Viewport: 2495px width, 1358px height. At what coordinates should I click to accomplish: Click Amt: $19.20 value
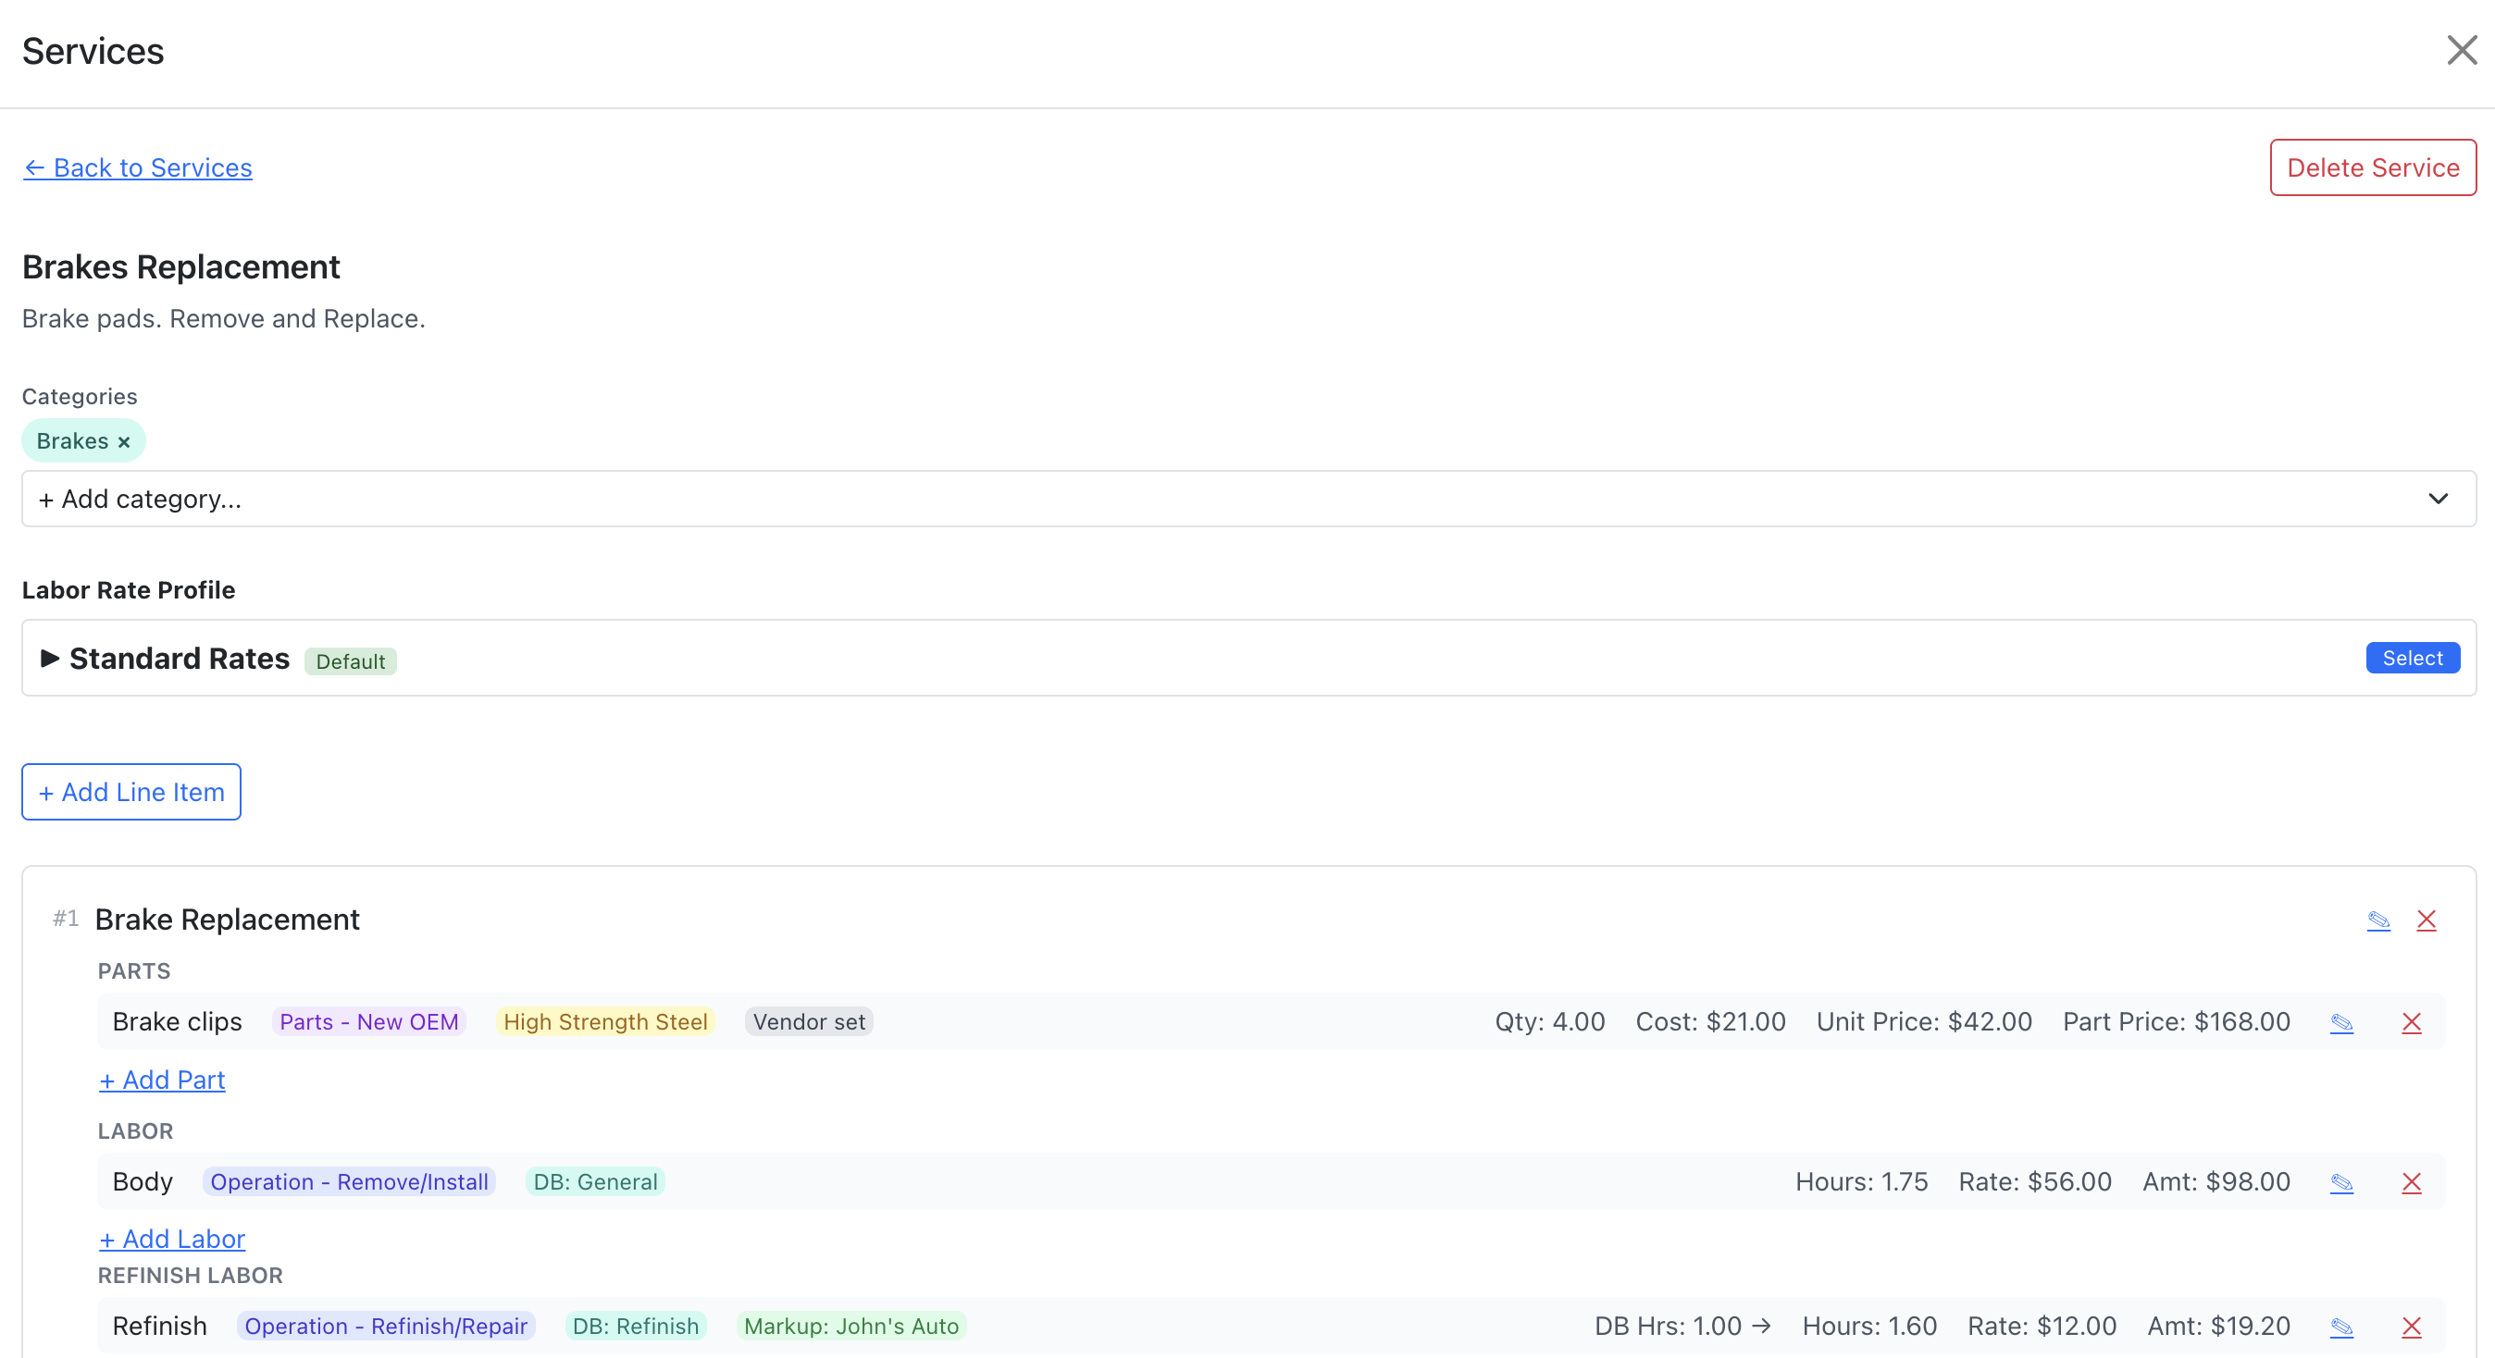pos(2219,1326)
